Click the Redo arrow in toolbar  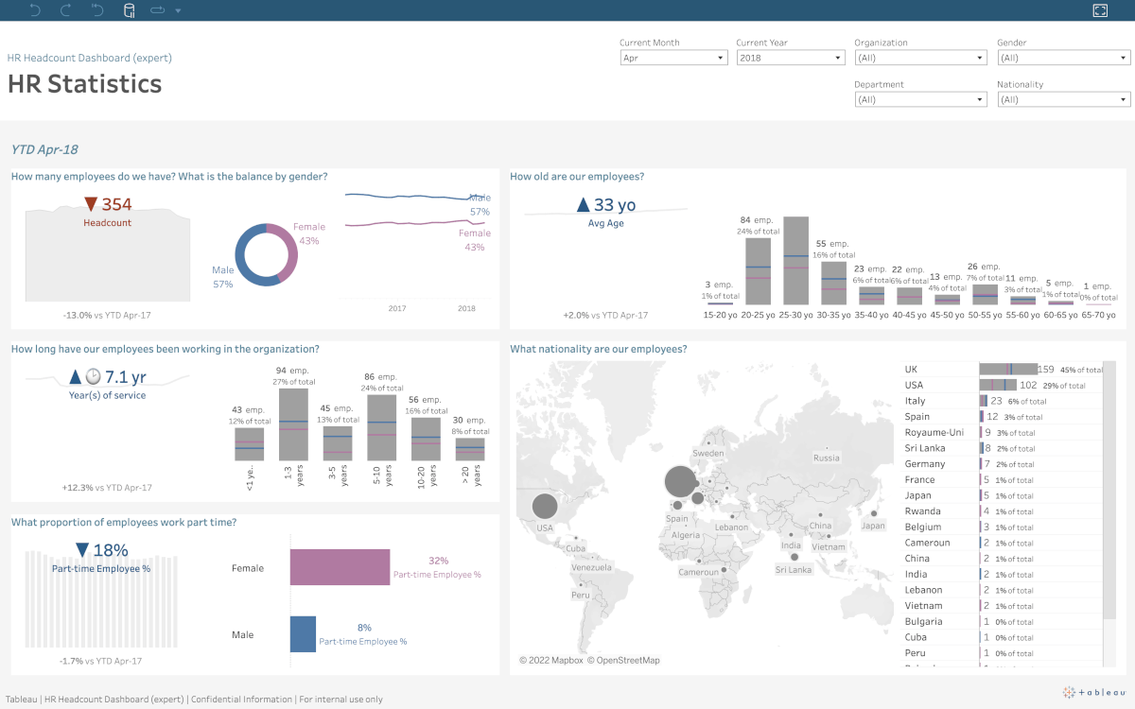pos(65,10)
